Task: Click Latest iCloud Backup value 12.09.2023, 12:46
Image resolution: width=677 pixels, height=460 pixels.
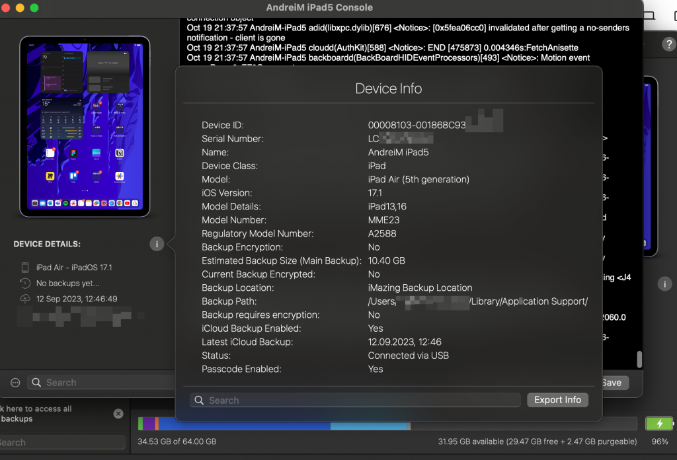Action: pos(405,342)
